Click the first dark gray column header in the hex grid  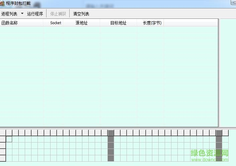click(x=111, y=133)
